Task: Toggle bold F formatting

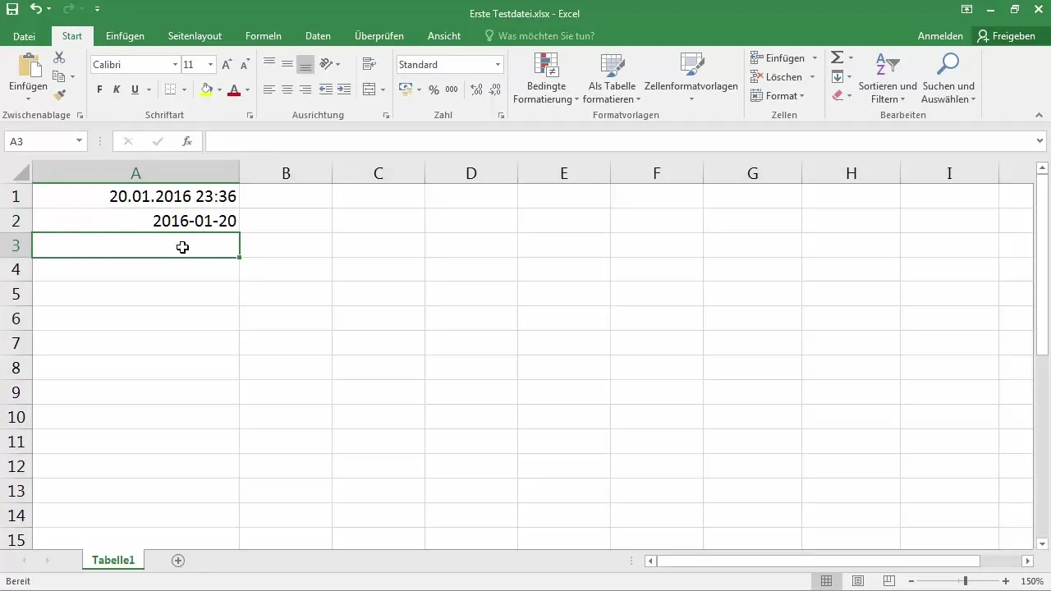Action: [100, 89]
